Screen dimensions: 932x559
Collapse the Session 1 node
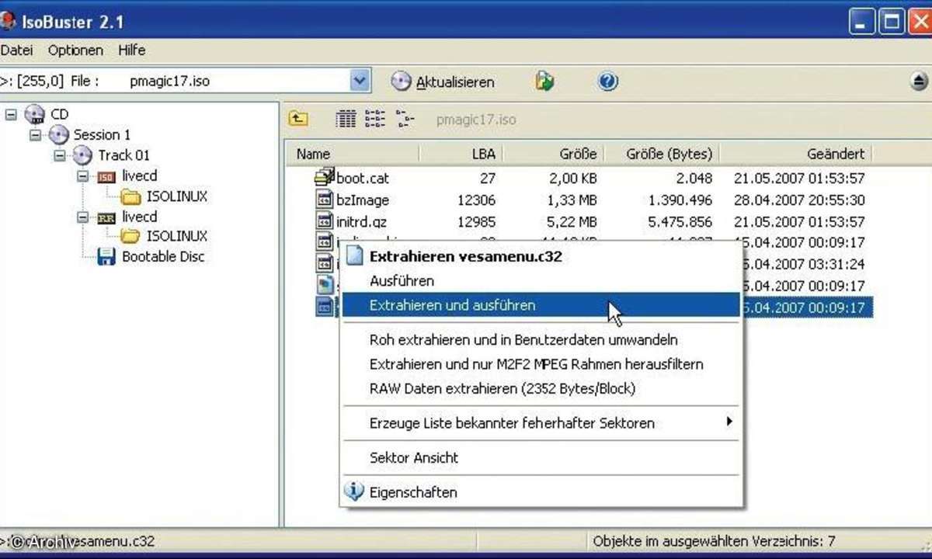(x=35, y=135)
